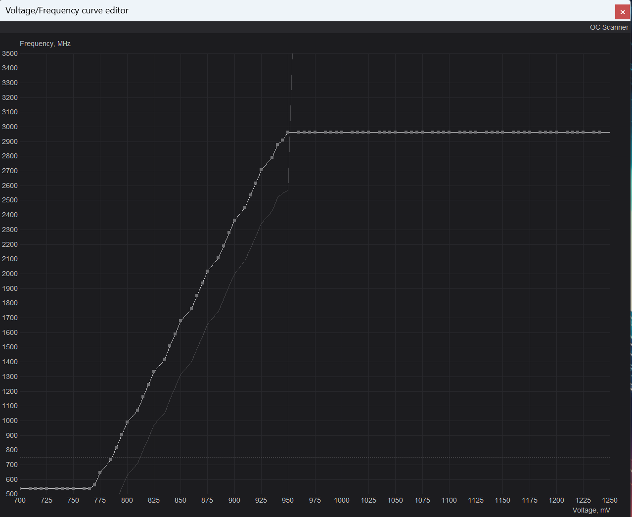
Task: Pick the curve point at 775 mV
Action: pyautogui.click(x=100, y=472)
